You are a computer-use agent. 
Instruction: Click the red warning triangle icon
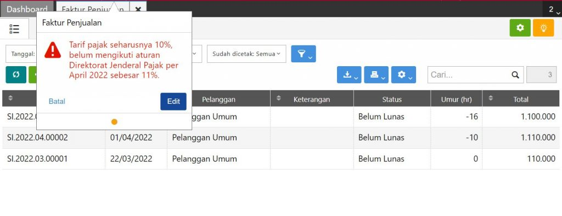click(53, 50)
